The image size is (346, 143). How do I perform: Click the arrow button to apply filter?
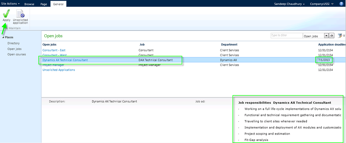[x=332, y=36]
